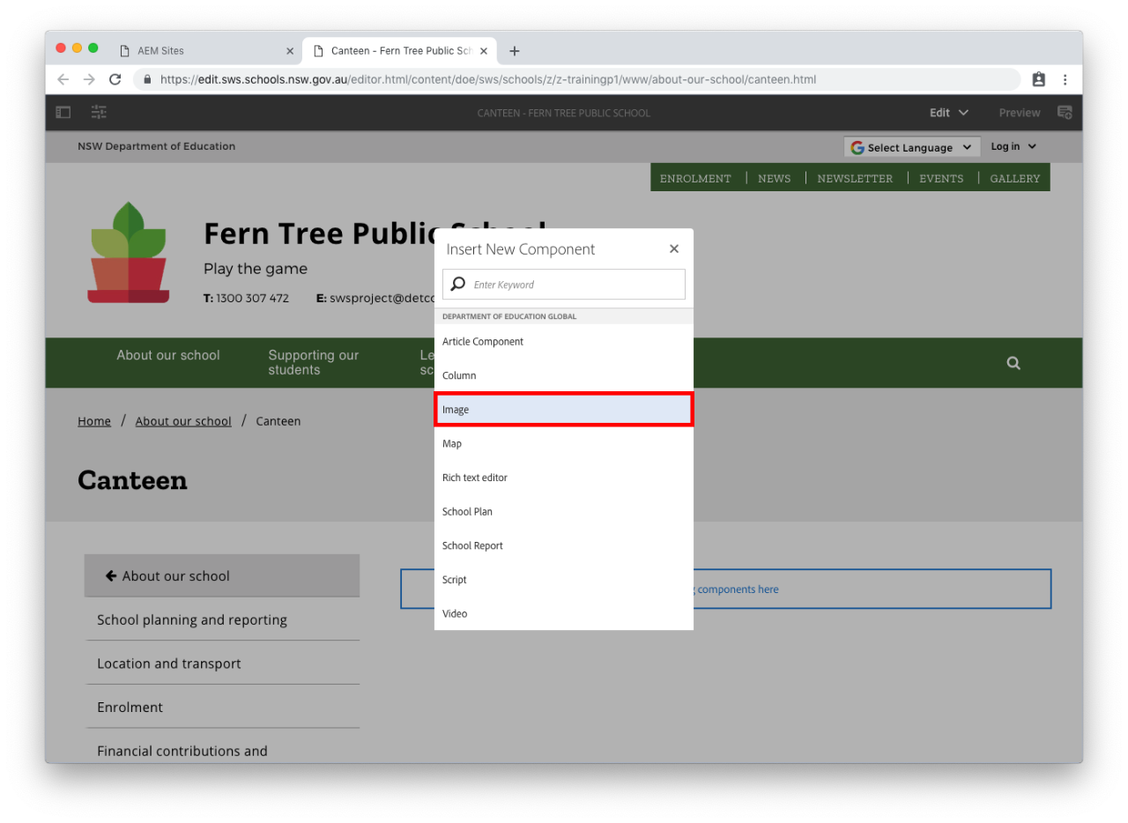Screen dimensions: 1128x823
Task: Open Financial contributions sidebar link
Action: 182,751
